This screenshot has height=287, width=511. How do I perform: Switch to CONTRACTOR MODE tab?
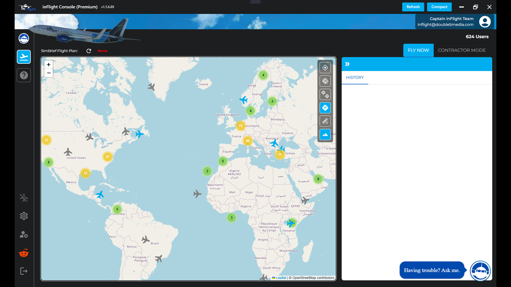tap(462, 50)
